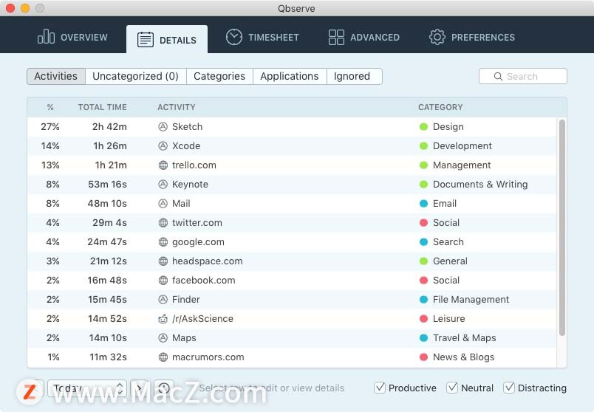Click the 2h 42m total time
This screenshot has height=412, width=594.
109,127
